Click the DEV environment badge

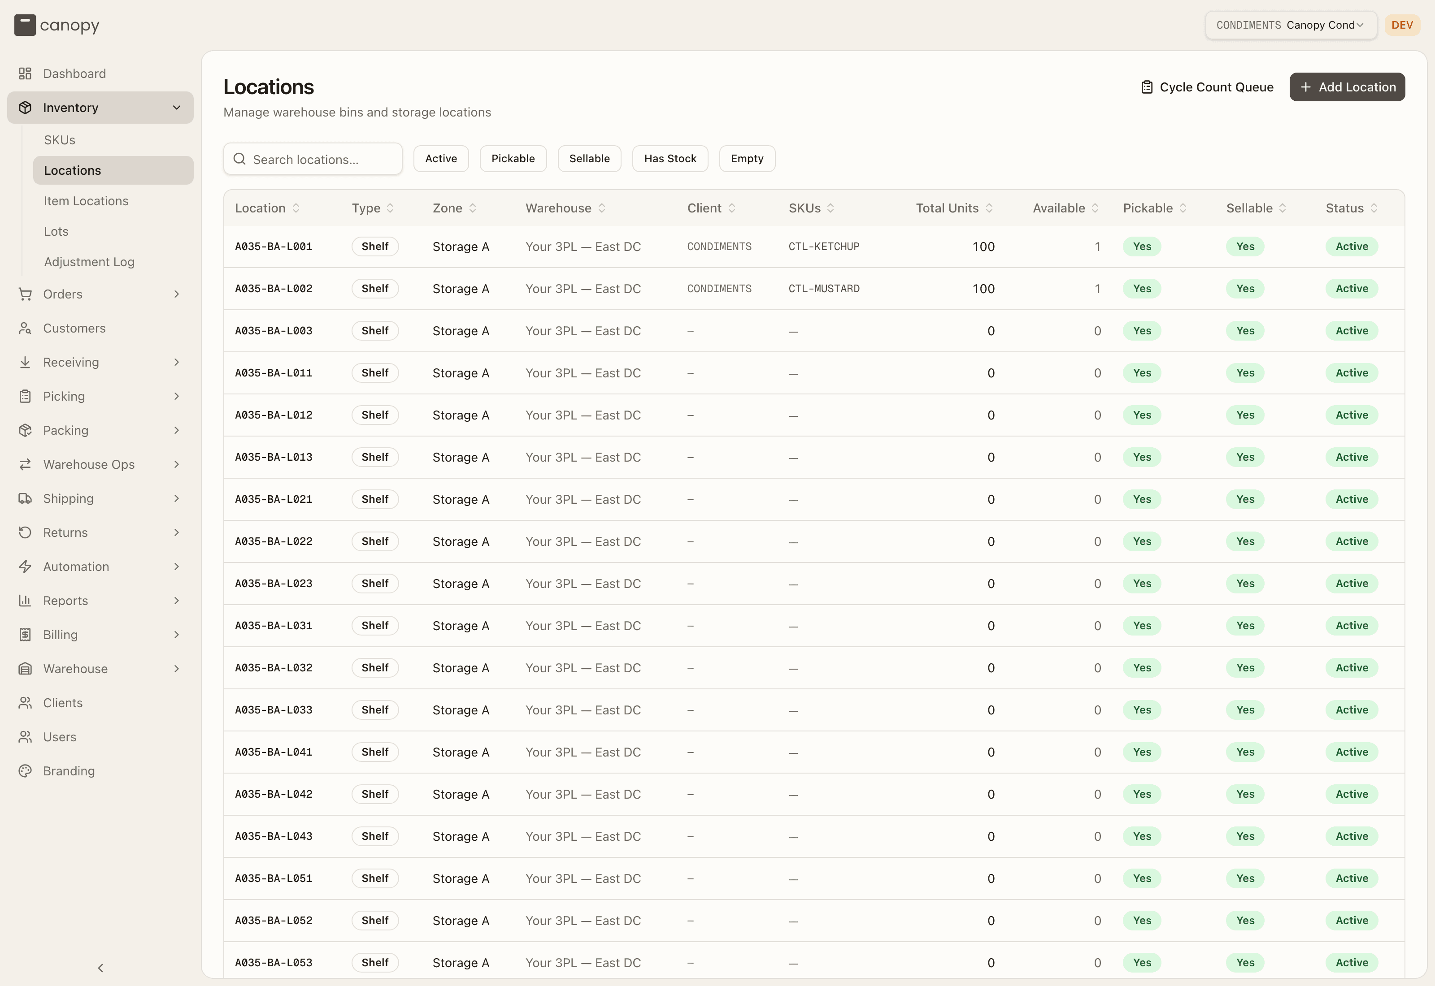click(1402, 26)
